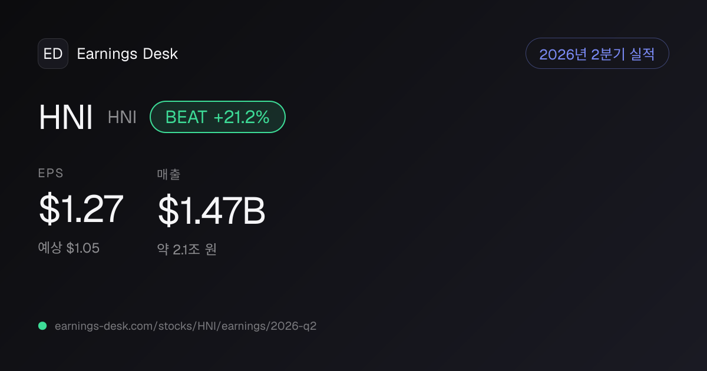This screenshot has height=371, width=707.
Task: Click the ED logo icon
Action: 53,54
